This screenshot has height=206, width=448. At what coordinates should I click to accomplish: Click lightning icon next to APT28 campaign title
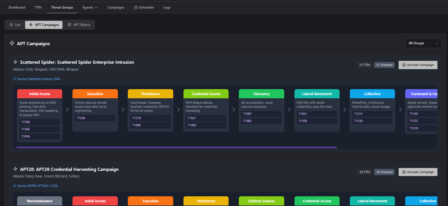point(15,169)
